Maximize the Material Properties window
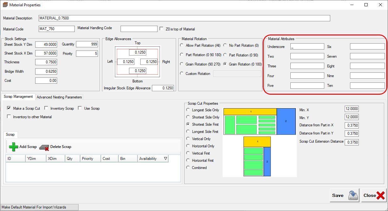This screenshot has height=211, width=388. click(x=366, y=5)
